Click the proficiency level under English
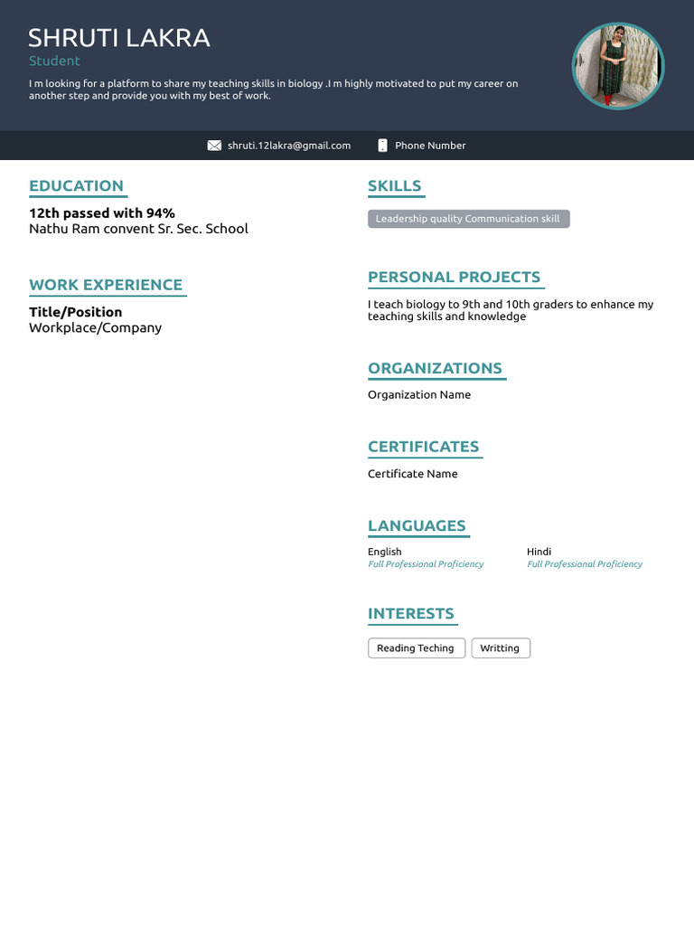 tap(426, 564)
